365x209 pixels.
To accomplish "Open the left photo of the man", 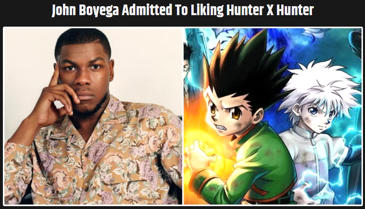I will [x=93, y=116].
